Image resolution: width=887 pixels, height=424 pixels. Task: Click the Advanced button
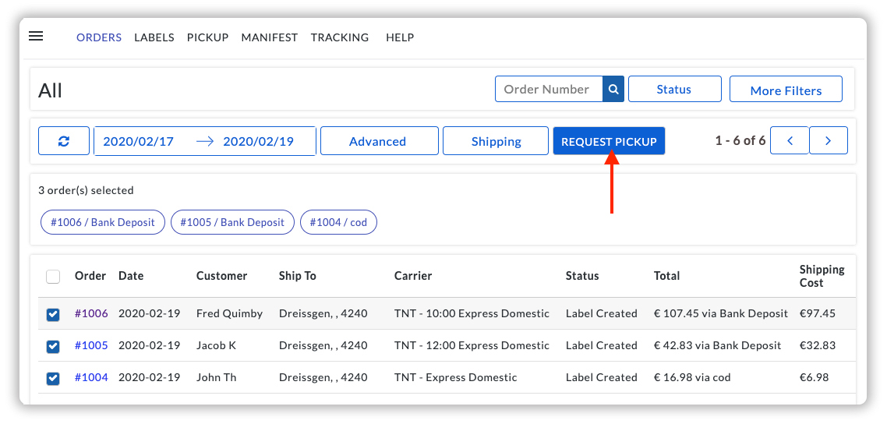pos(379,141)
